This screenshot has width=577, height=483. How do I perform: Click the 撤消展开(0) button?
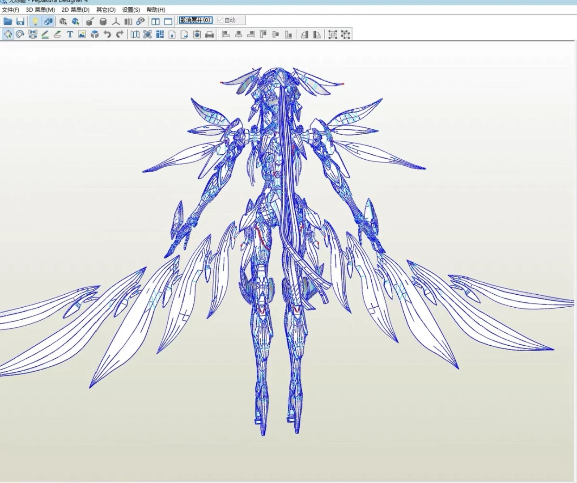coord(195,20)
